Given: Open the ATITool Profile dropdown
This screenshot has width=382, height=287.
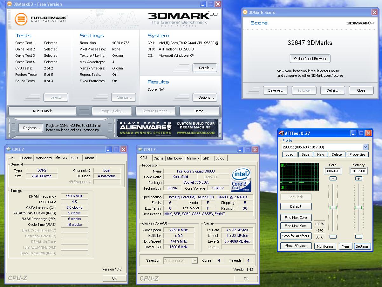Looking at the screenshot, I should pos(365,147).
